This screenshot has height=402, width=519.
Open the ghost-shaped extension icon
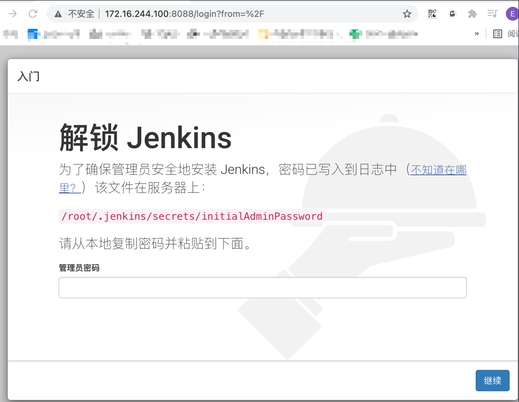[452, 14]
